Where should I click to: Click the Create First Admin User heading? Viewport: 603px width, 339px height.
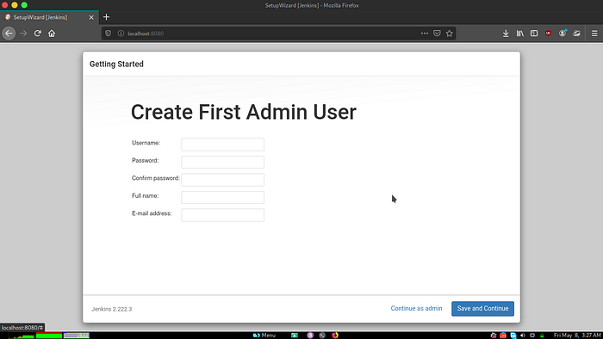click(244, 112)
